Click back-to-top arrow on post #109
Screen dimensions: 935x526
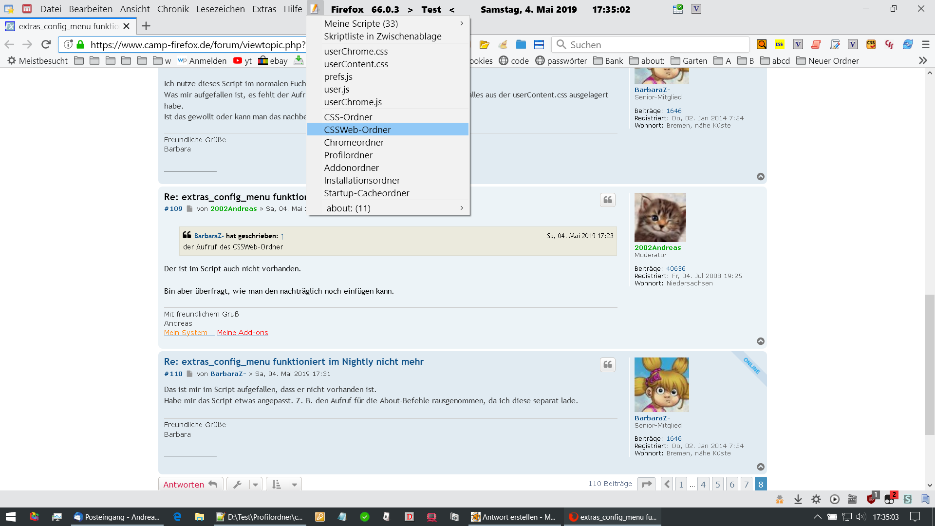click(x=760, y=341)
